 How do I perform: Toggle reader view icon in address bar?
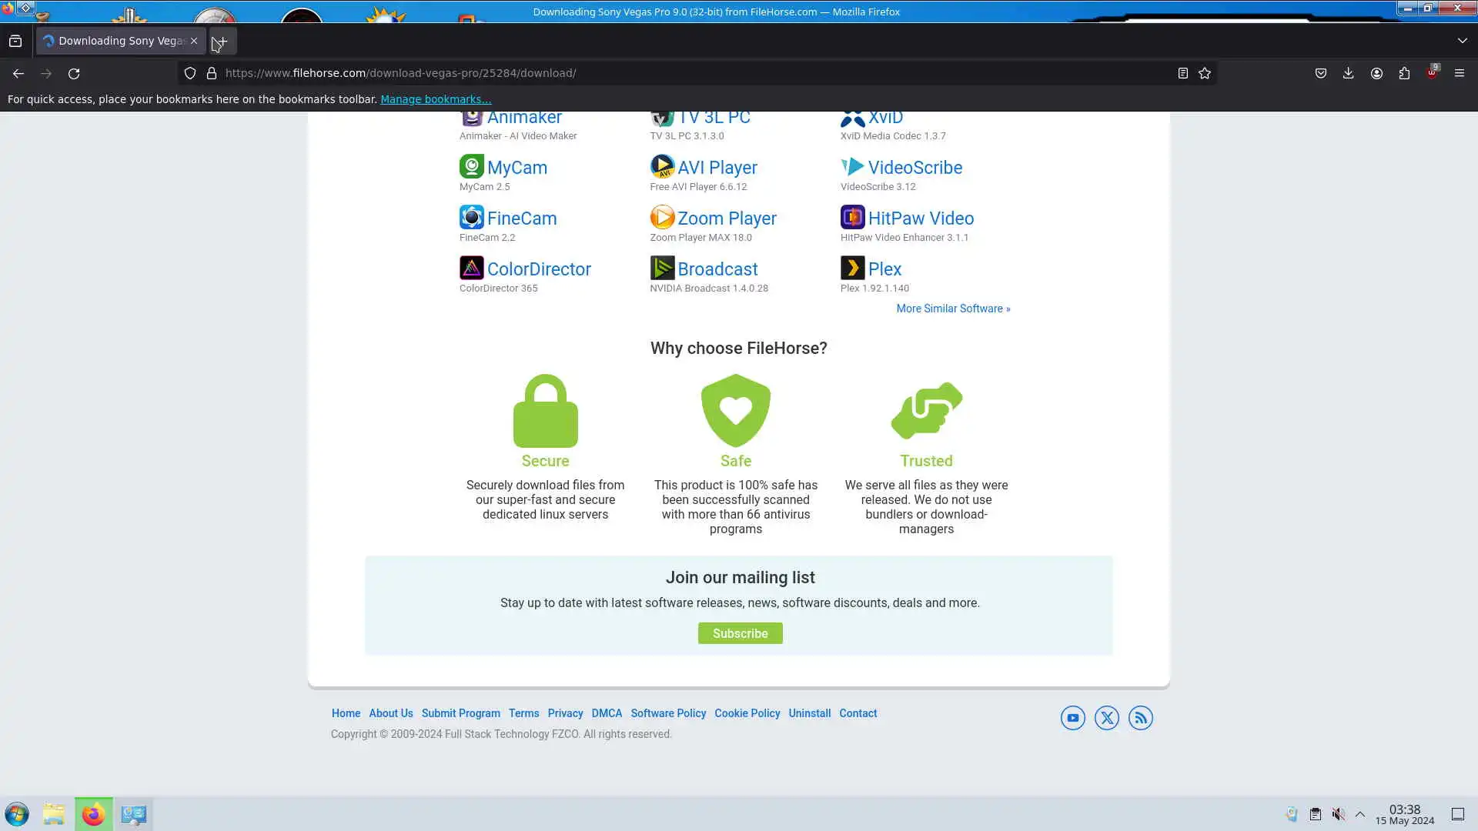pyautogui.click(x=1182, y=73)
